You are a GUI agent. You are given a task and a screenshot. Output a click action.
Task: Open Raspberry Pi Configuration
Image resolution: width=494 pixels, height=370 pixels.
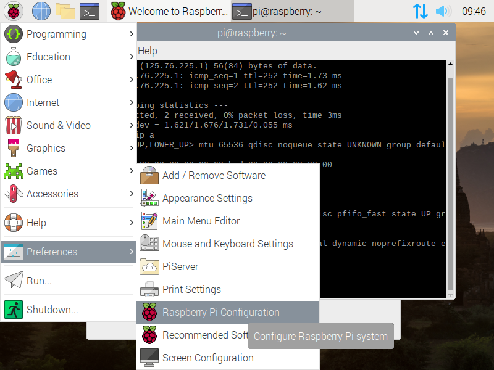(x=228, y=312)
